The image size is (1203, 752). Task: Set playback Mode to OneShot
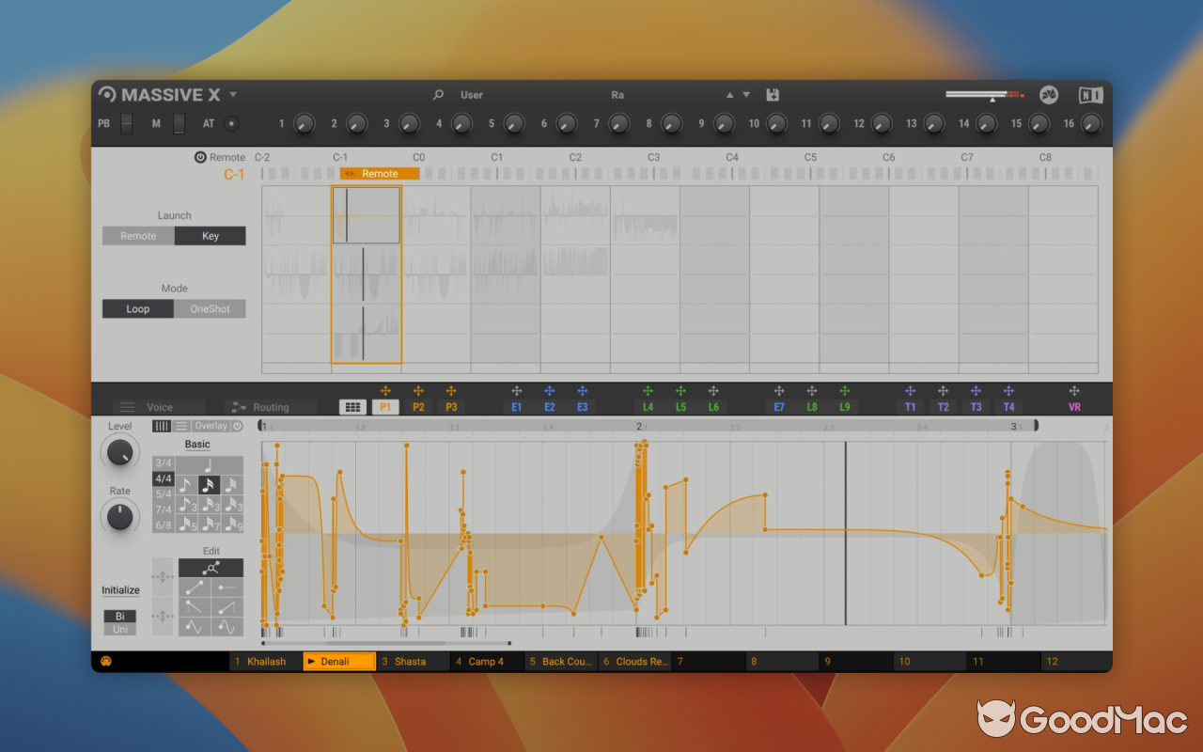pyautogui.click(x=209, y=308)
